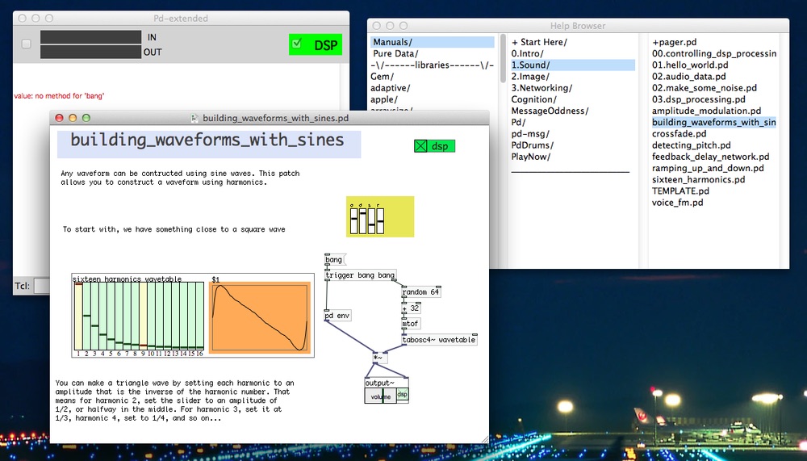Click harmonic 16 slider column

click(199, 316)
